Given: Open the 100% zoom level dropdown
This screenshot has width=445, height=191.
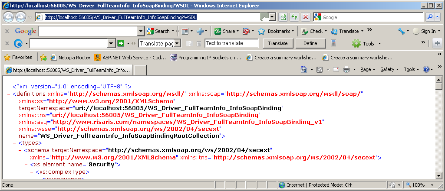Looking at the screenshot, I should [433, 185].
